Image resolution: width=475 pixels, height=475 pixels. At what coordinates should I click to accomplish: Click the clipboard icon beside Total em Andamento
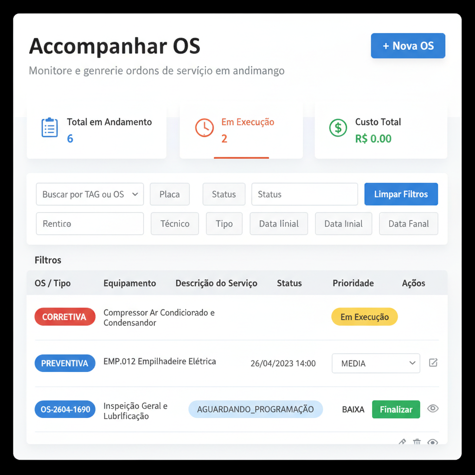(x=50, y=128)
